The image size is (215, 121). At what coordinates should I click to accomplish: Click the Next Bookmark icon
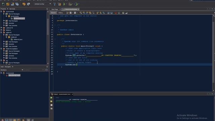[x=101, y=13]
